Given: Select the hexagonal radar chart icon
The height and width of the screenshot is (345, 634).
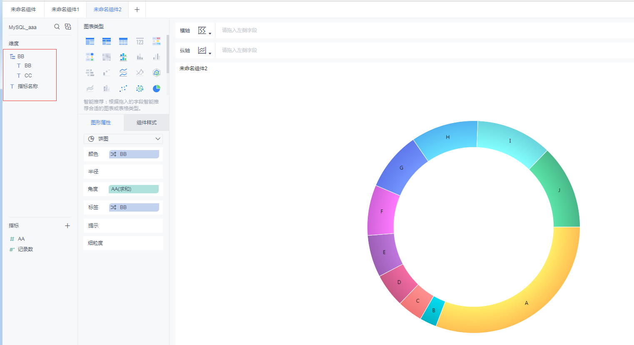Looking at the screenshot, I should point(157,73).
